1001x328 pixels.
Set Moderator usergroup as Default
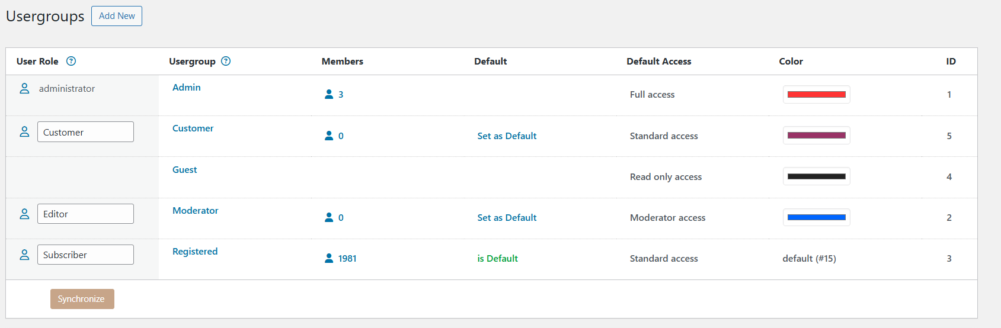[x=507, y=217]
